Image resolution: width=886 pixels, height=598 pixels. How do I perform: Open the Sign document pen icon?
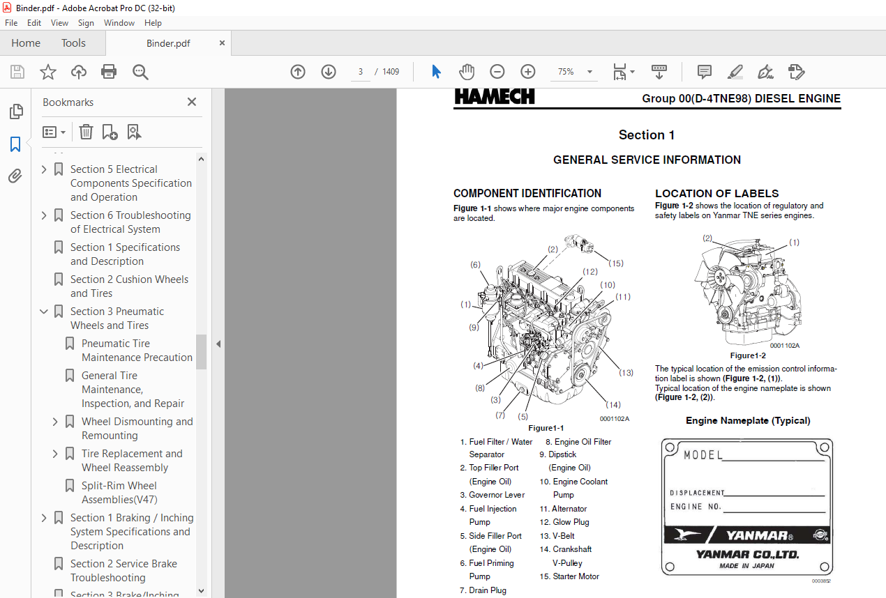click(x=765, y=72)
